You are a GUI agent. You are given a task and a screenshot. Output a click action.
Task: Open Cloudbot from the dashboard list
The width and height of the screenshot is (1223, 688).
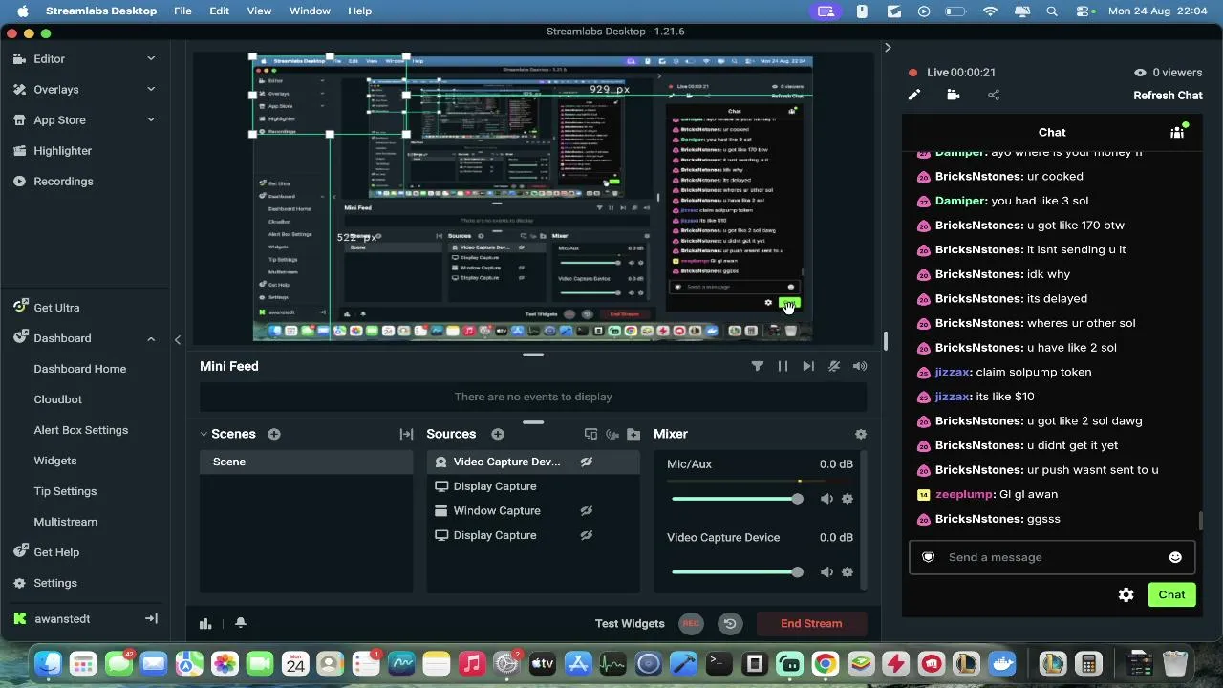click(58, 399)
